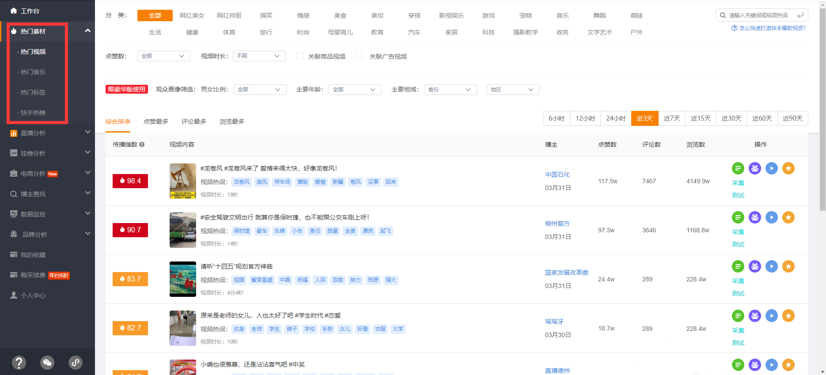Open video details for 龙卷风 row (green icon)
Screen dimensions: 826x375
[x=738, y=168]
